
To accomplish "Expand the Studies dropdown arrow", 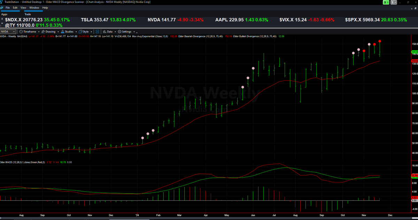I will coord(76,32).
